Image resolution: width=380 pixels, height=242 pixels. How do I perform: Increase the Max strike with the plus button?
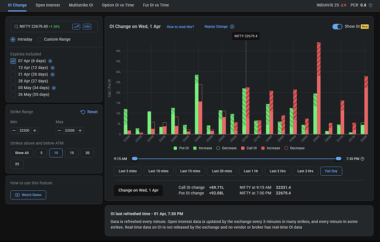79,131
